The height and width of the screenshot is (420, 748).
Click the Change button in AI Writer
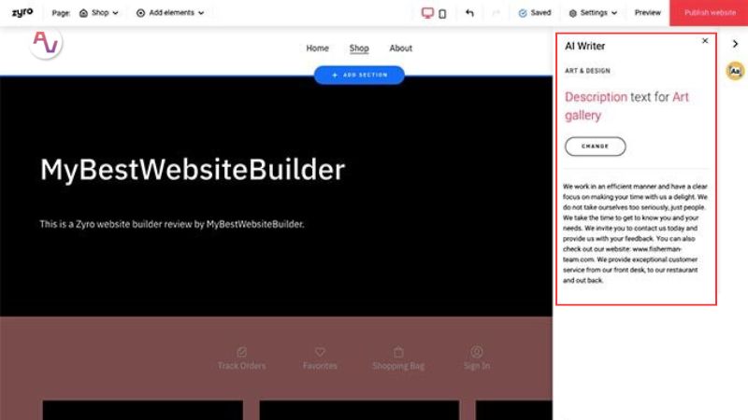coord(595,147)
